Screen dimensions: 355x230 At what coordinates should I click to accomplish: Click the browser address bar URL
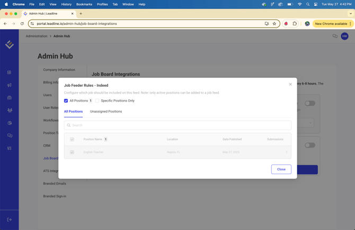pos(77,23)
